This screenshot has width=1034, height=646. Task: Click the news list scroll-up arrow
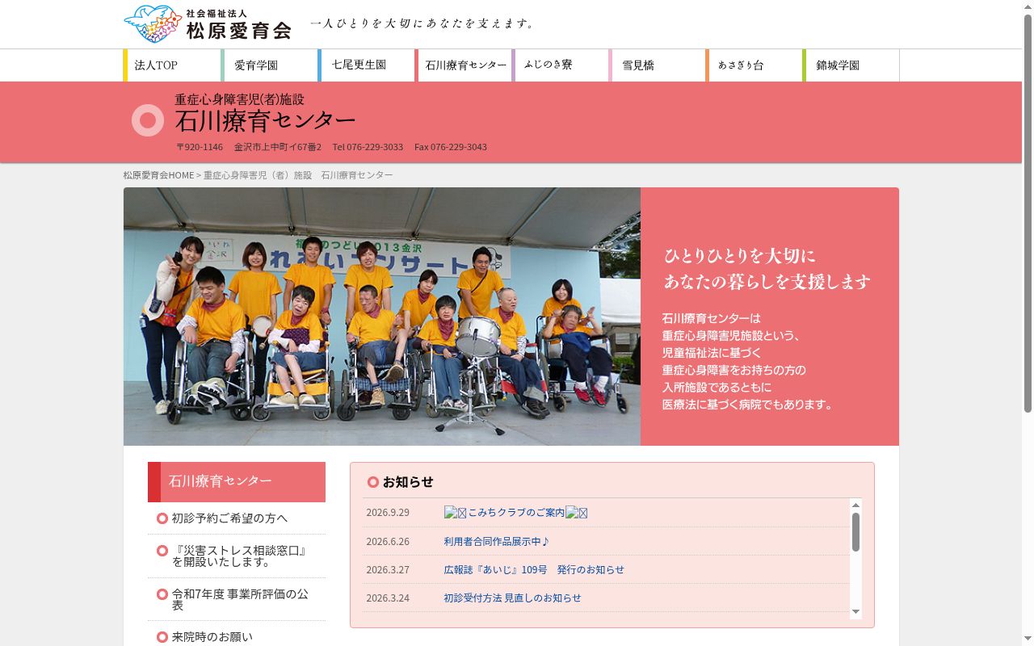click(x=855, y=505)
